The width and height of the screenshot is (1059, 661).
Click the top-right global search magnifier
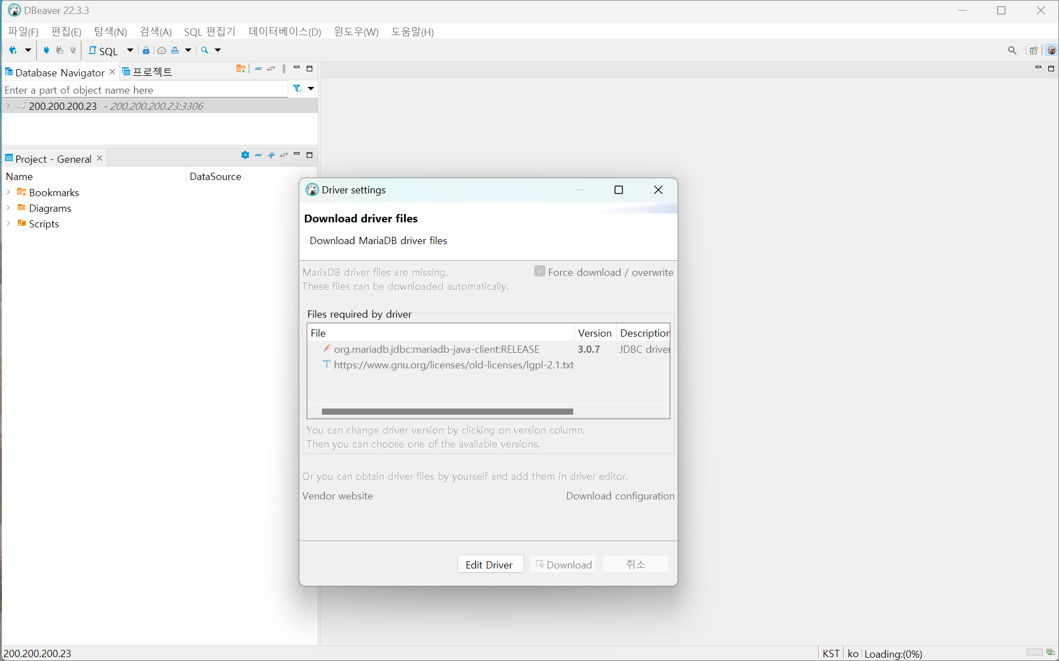[1012, 50]
